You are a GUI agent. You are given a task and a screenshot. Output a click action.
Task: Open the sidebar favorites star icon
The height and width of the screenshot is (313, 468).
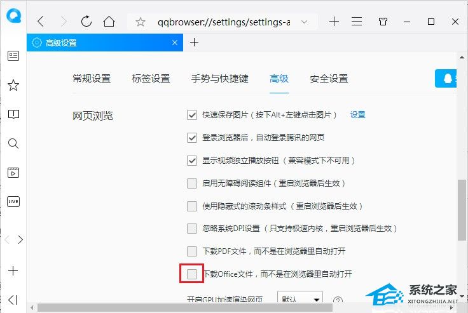pyautogui.click(x=13, y=85)
